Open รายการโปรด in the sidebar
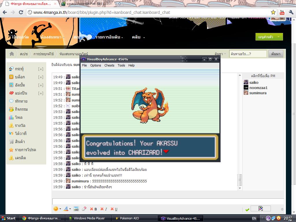 [25, 150]
